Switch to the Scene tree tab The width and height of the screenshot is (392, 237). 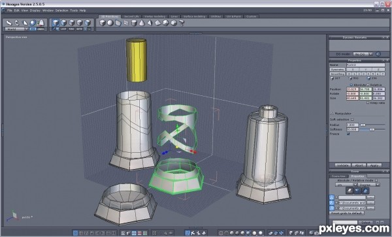[338, 176]
